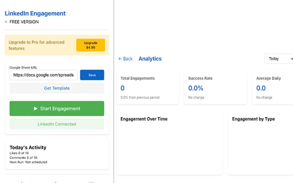Click the rightmost blue icon in the bottom toolbar
The height and width of the screenshot is (183, 293).
point(91,182)
